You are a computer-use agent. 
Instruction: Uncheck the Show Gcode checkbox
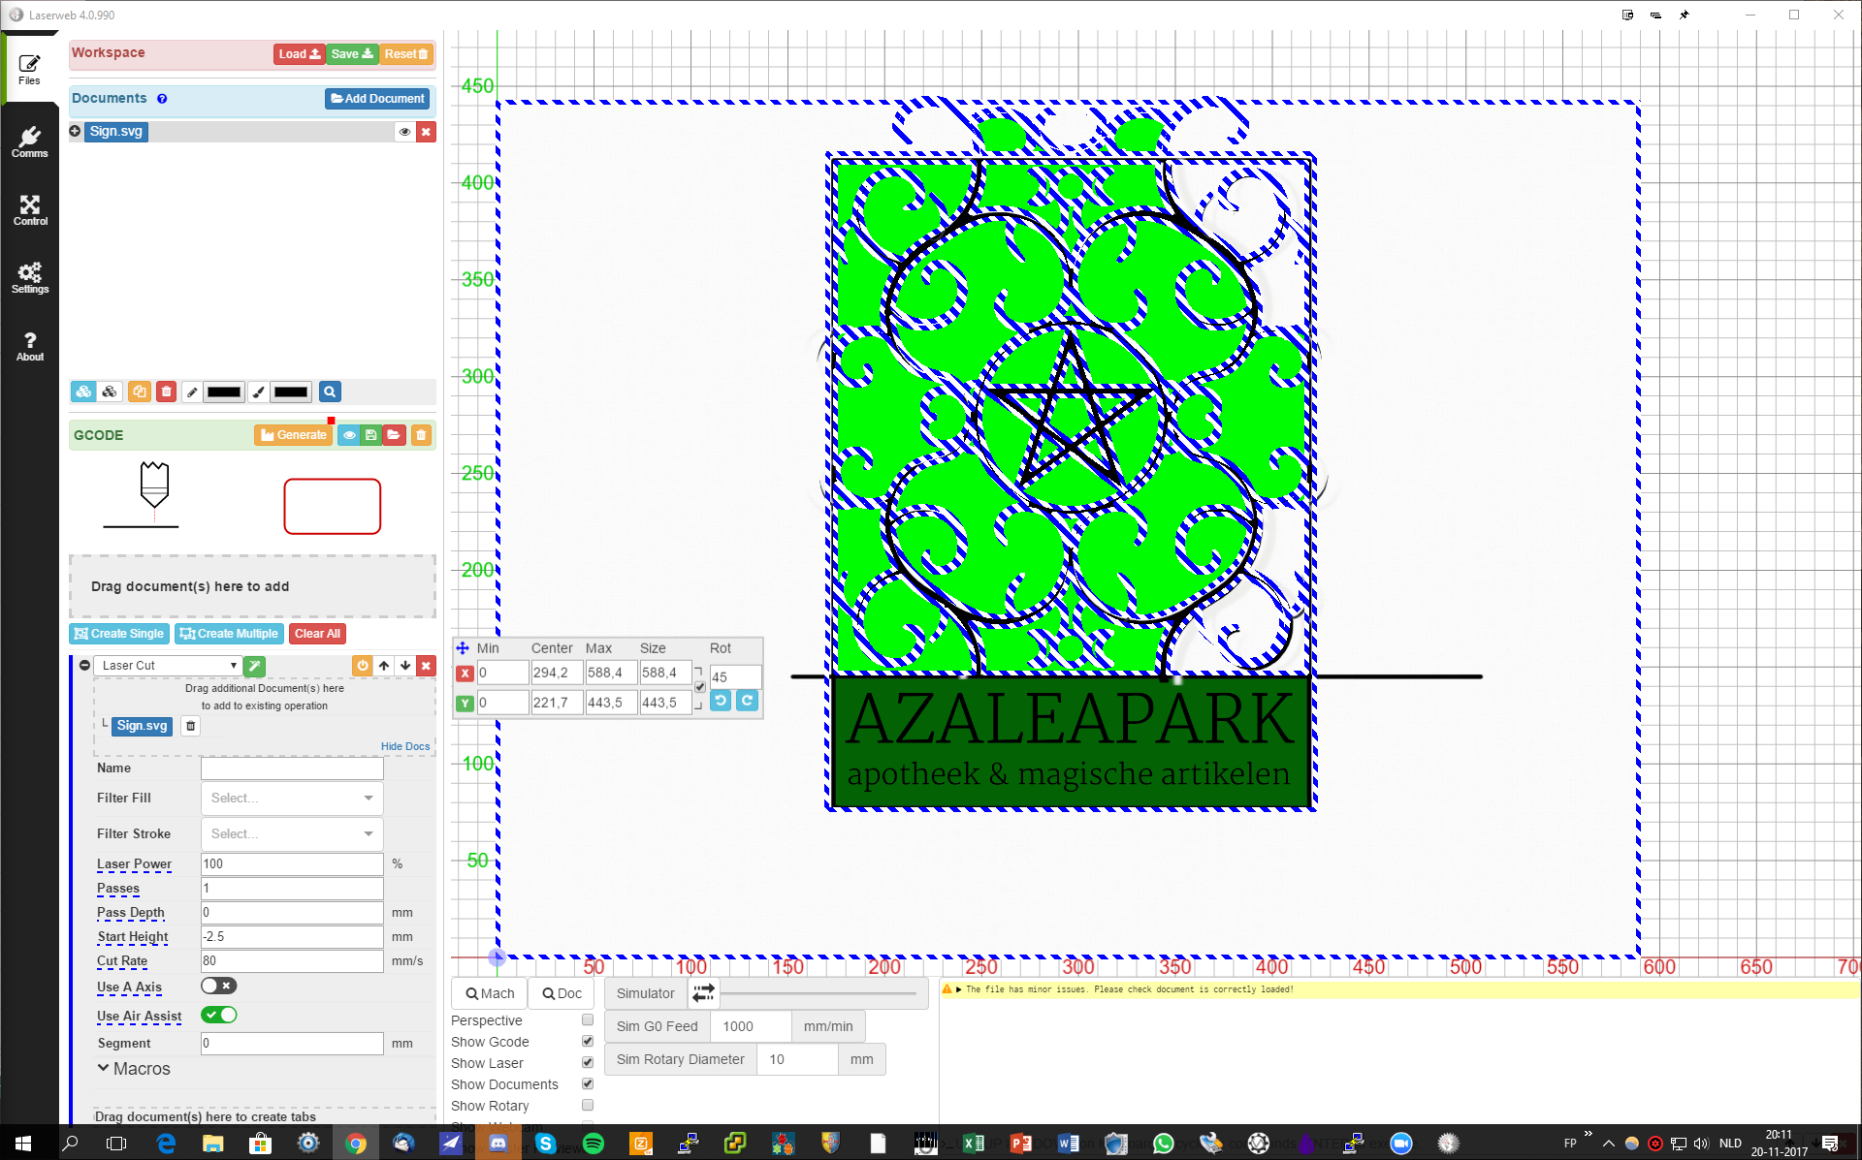[588, 1041]
